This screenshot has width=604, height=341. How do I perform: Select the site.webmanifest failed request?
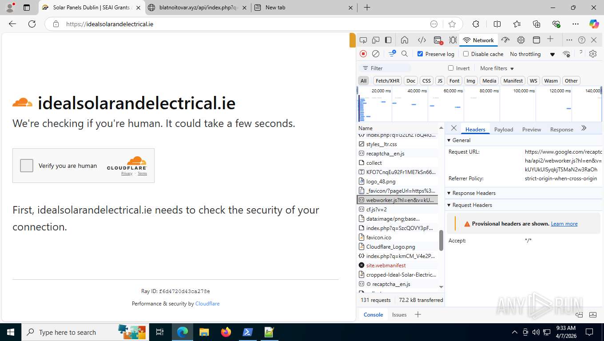397,265
